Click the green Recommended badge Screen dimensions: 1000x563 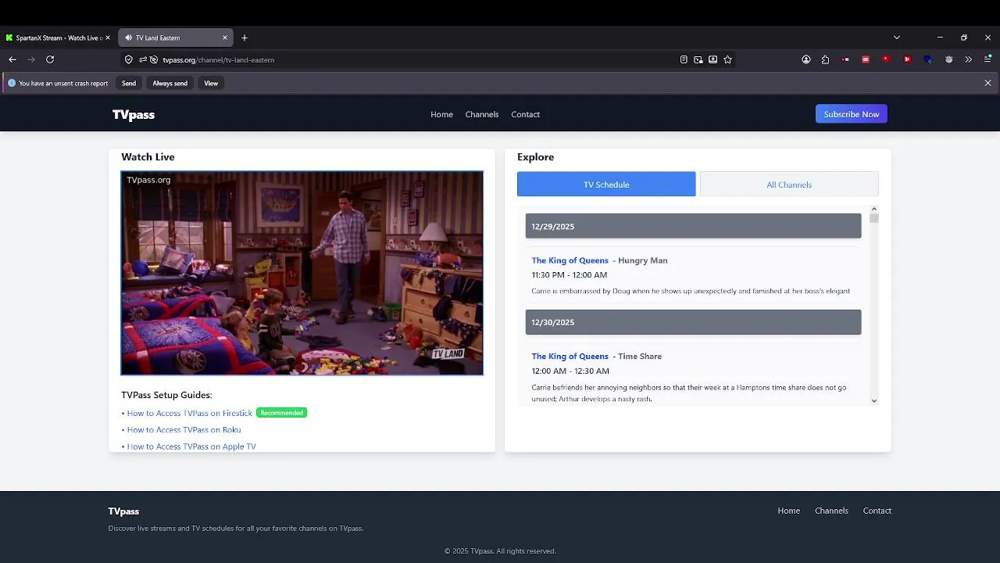[x=282, y=413]
